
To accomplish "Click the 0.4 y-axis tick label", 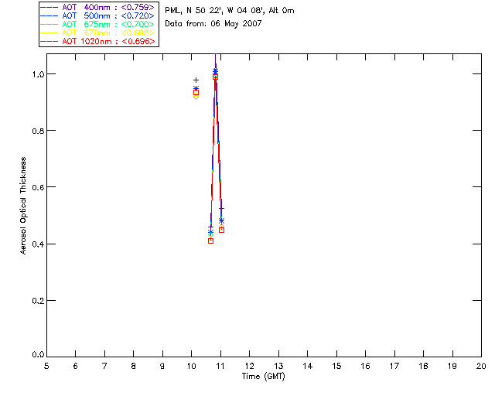I will pyautogui.click(x=38, y=244).
